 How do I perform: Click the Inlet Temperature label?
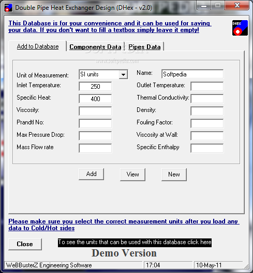coord(39,85)
